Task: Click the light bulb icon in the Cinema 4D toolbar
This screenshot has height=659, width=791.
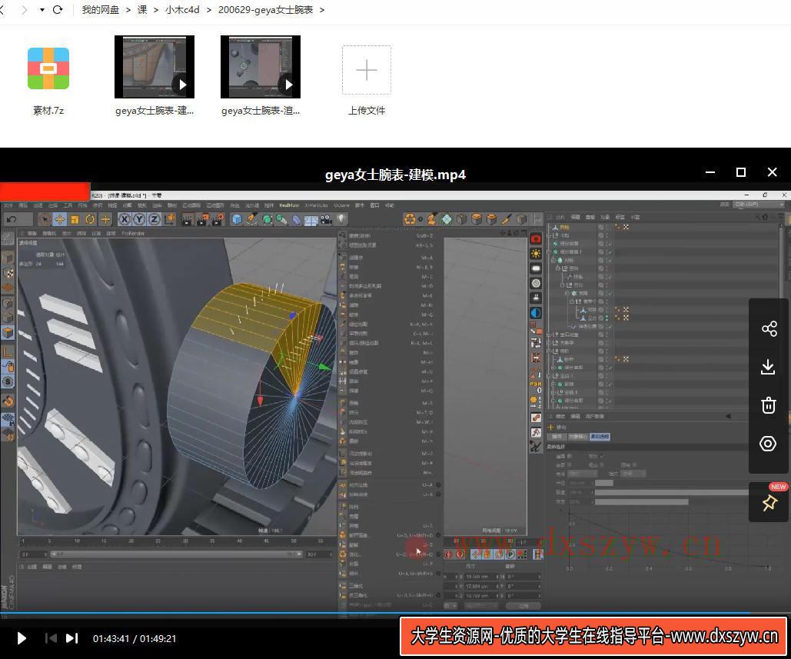Action: tap(341, 219)
